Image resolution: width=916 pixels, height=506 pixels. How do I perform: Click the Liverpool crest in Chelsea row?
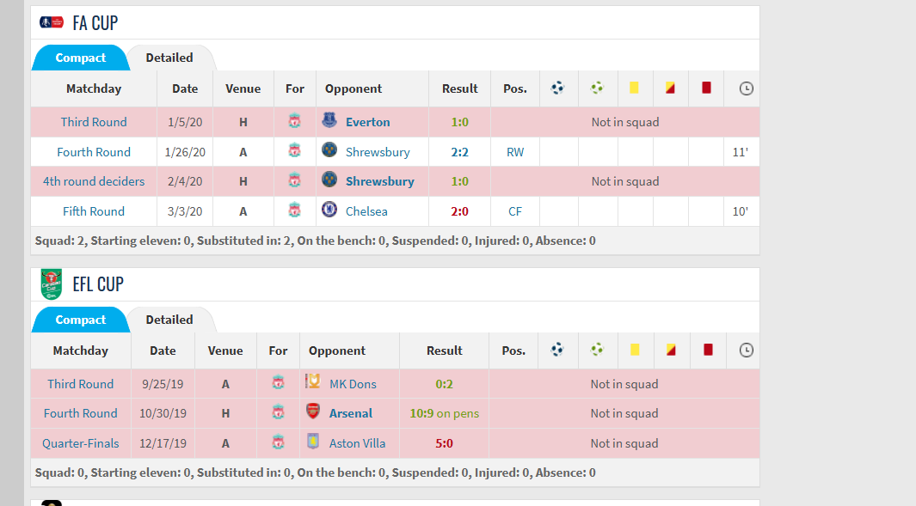294,210
